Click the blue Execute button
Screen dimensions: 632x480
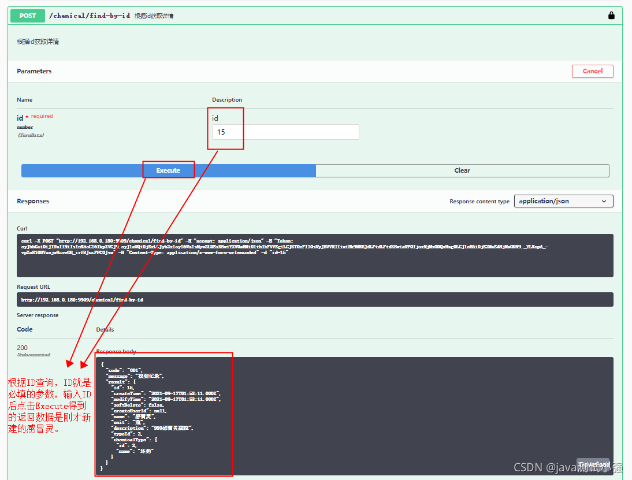tap(169, 170)
